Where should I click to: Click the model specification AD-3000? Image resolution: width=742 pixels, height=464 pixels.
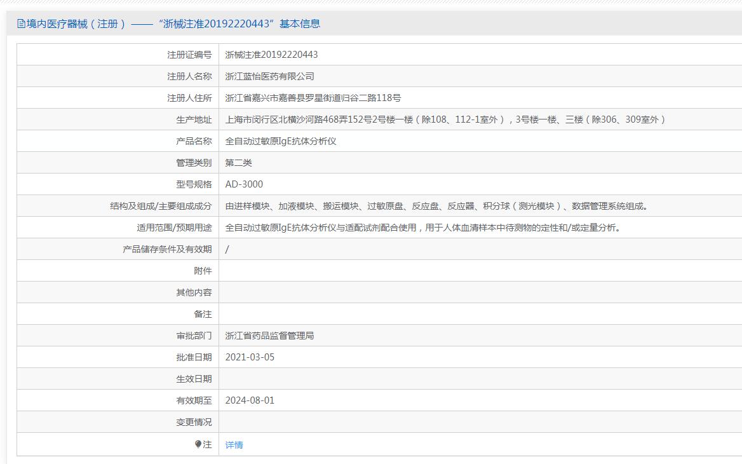[244, 184]
